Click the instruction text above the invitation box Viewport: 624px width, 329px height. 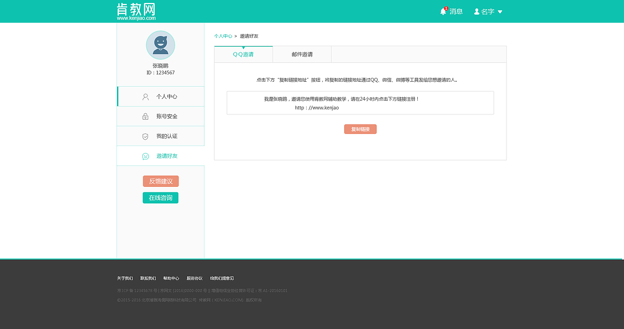(357, 79)
